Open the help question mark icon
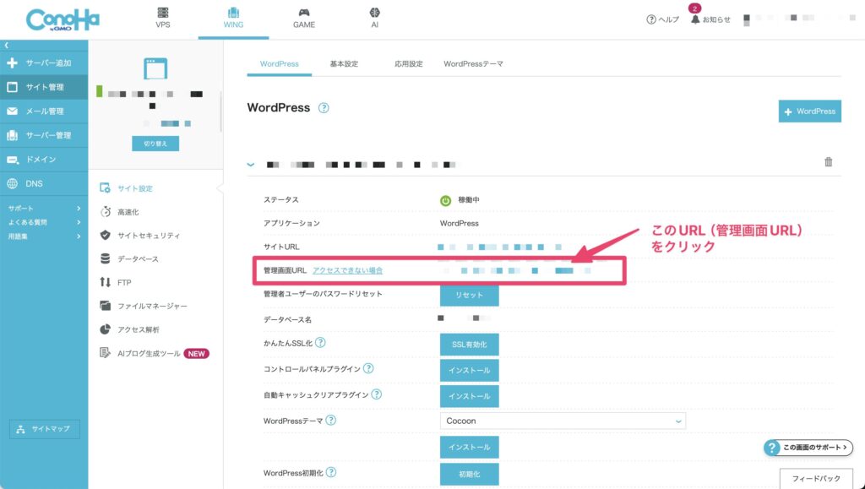 click(x=651, y=19)
